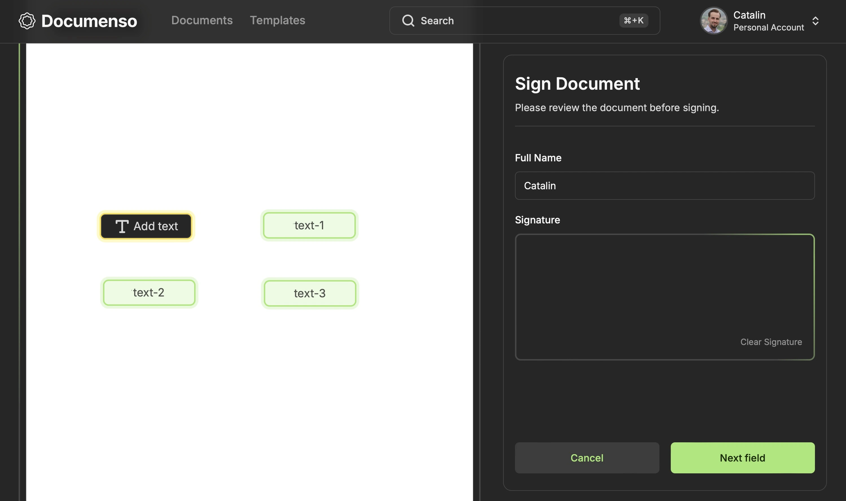Select the text-1 field

309,225
